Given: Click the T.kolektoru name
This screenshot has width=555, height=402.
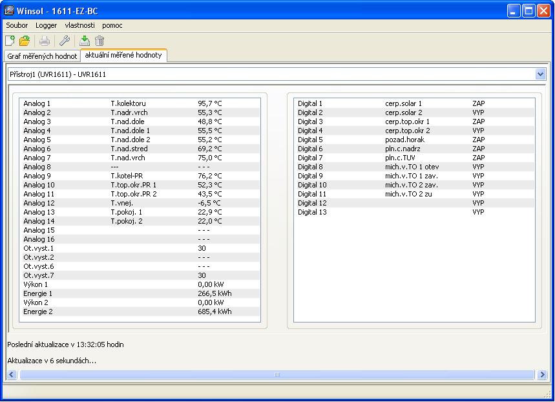Looking at the screenshot, I should 128,103.
